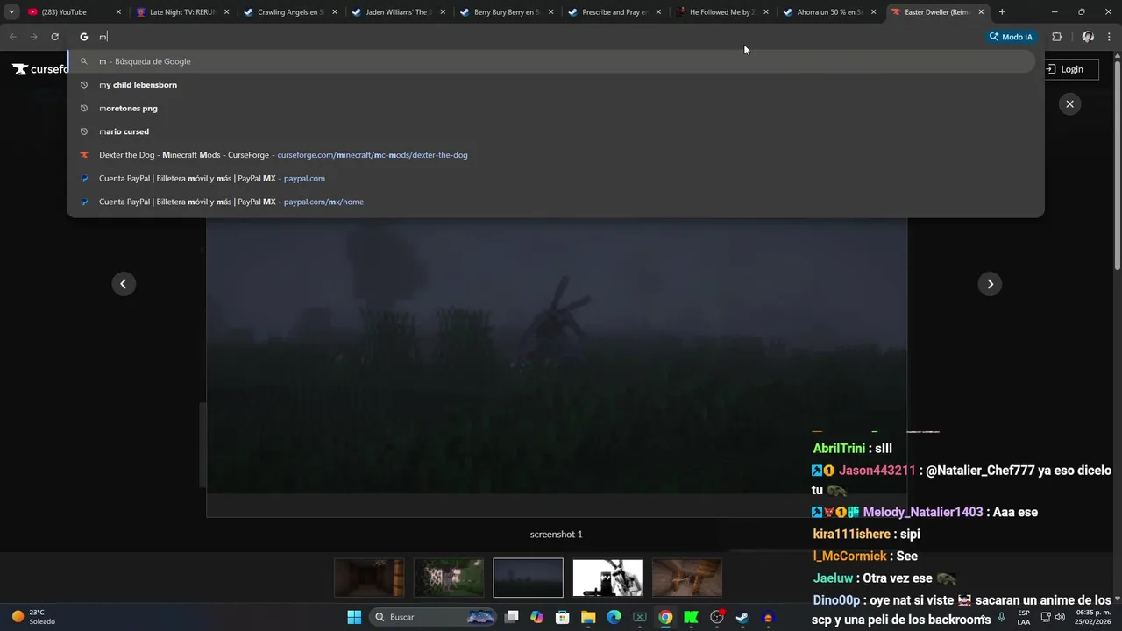Click the CurseForge logo
This screenshot has width=1122, height=631.
(x=40, y=69)
